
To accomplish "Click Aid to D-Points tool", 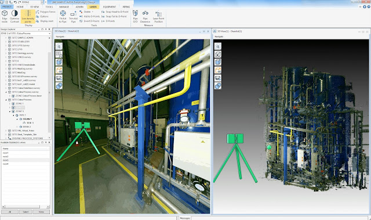I will pos(89,16).
